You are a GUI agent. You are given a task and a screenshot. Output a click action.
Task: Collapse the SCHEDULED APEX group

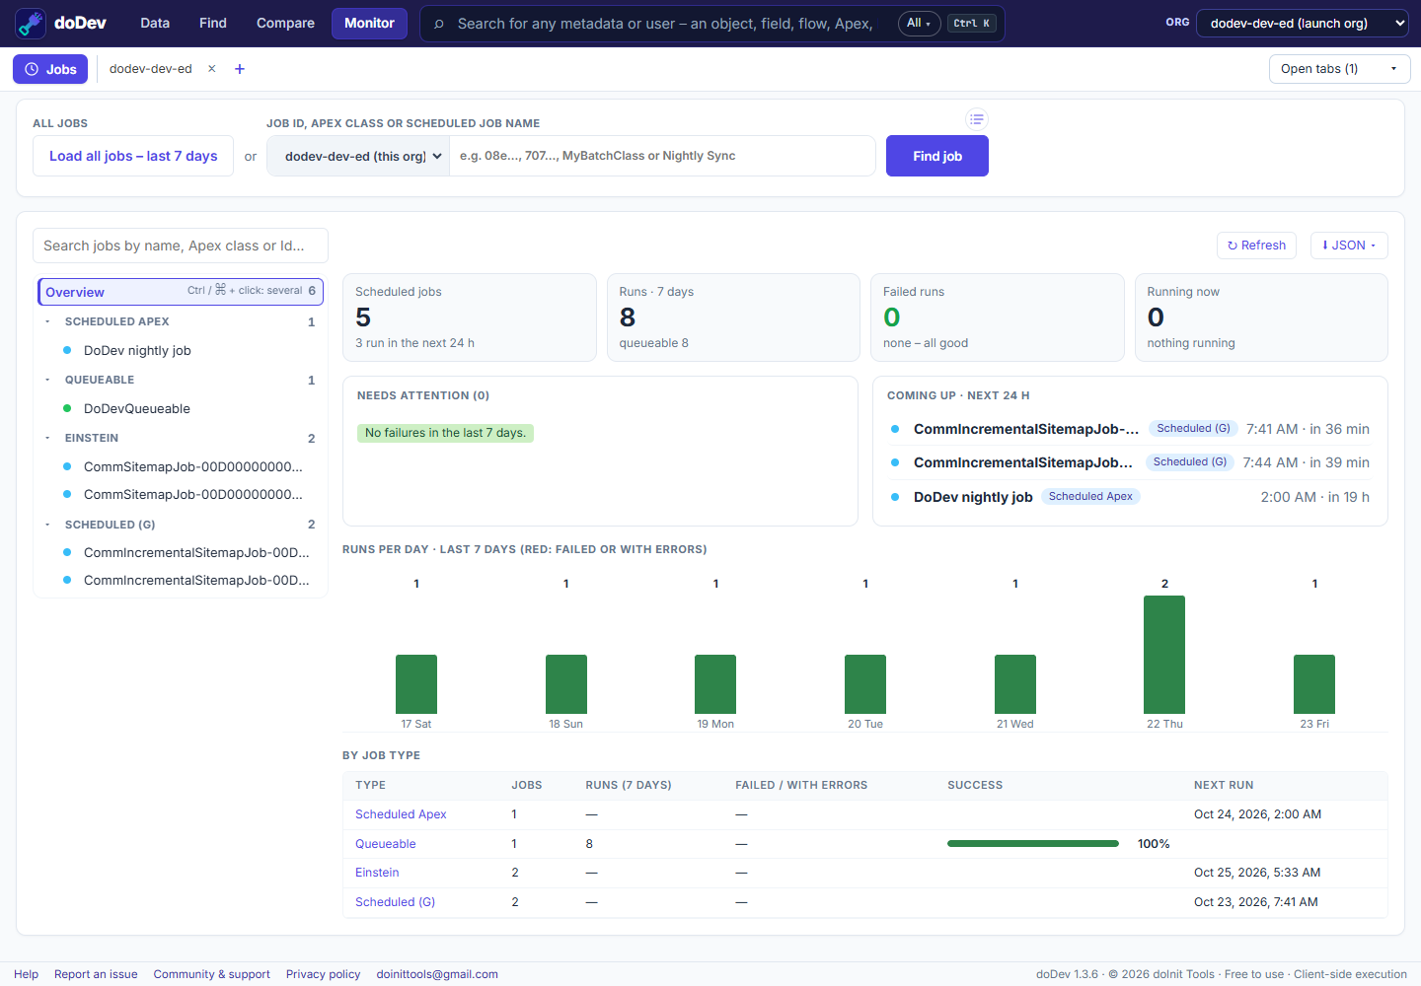coord(47,321)
